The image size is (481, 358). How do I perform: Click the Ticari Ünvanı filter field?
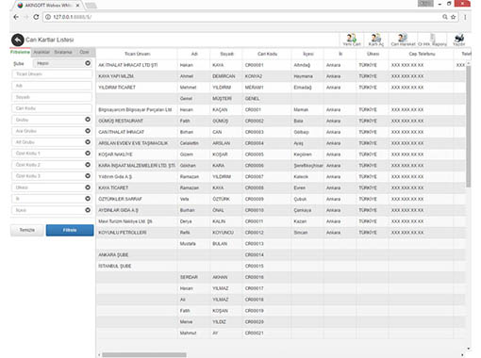point(52,74)
